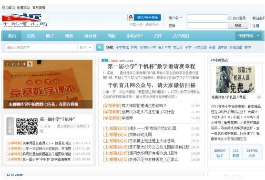Open 第一届小学千帆杯 title beside QR code

(58, 119)
